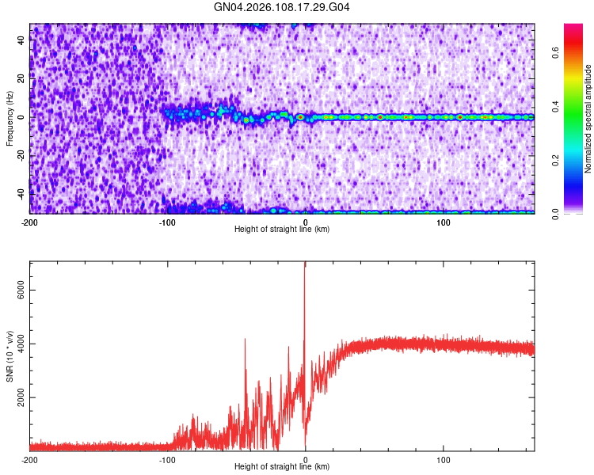
Task: Click the SNR peak near -45 km
Action: [x=245, y=341]
